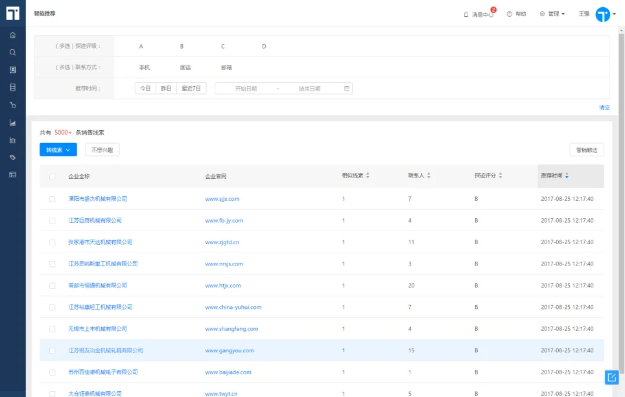Image resolution: width=625 pixels, height=397 pixels.
Task: Click the contacts card icon in sidebar
Action: 12,70
